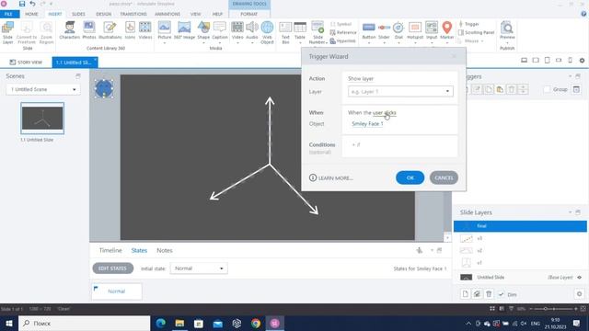
Task: Open the Layer dropdown in Trigger Wizard
Action: [400, 91]
